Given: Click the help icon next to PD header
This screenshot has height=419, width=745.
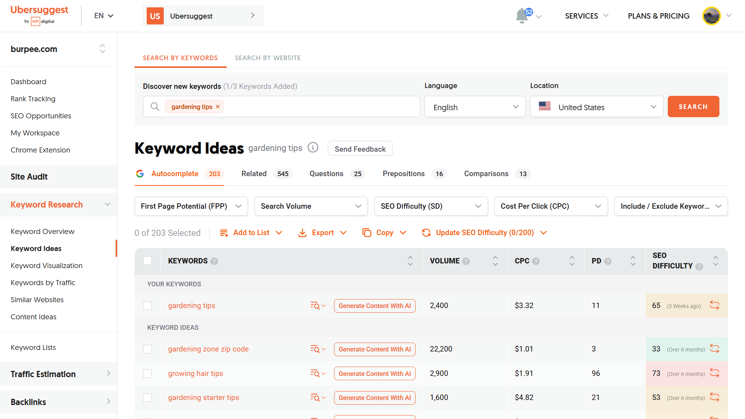Looking at the screenshot, I should click(608, 261).
